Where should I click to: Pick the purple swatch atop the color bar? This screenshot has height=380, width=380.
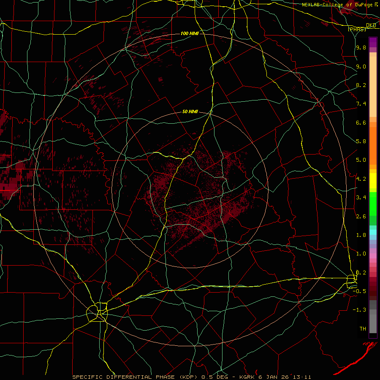(x=373, y=42)
